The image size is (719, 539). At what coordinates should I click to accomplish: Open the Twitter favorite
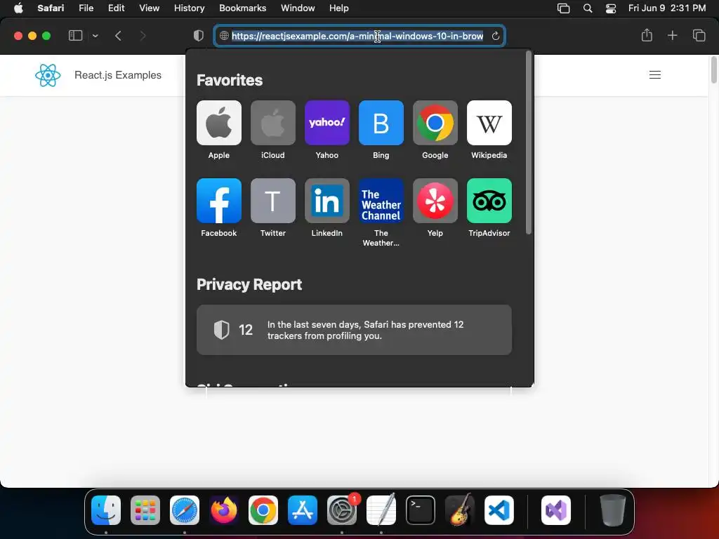[x=273, y=201]
